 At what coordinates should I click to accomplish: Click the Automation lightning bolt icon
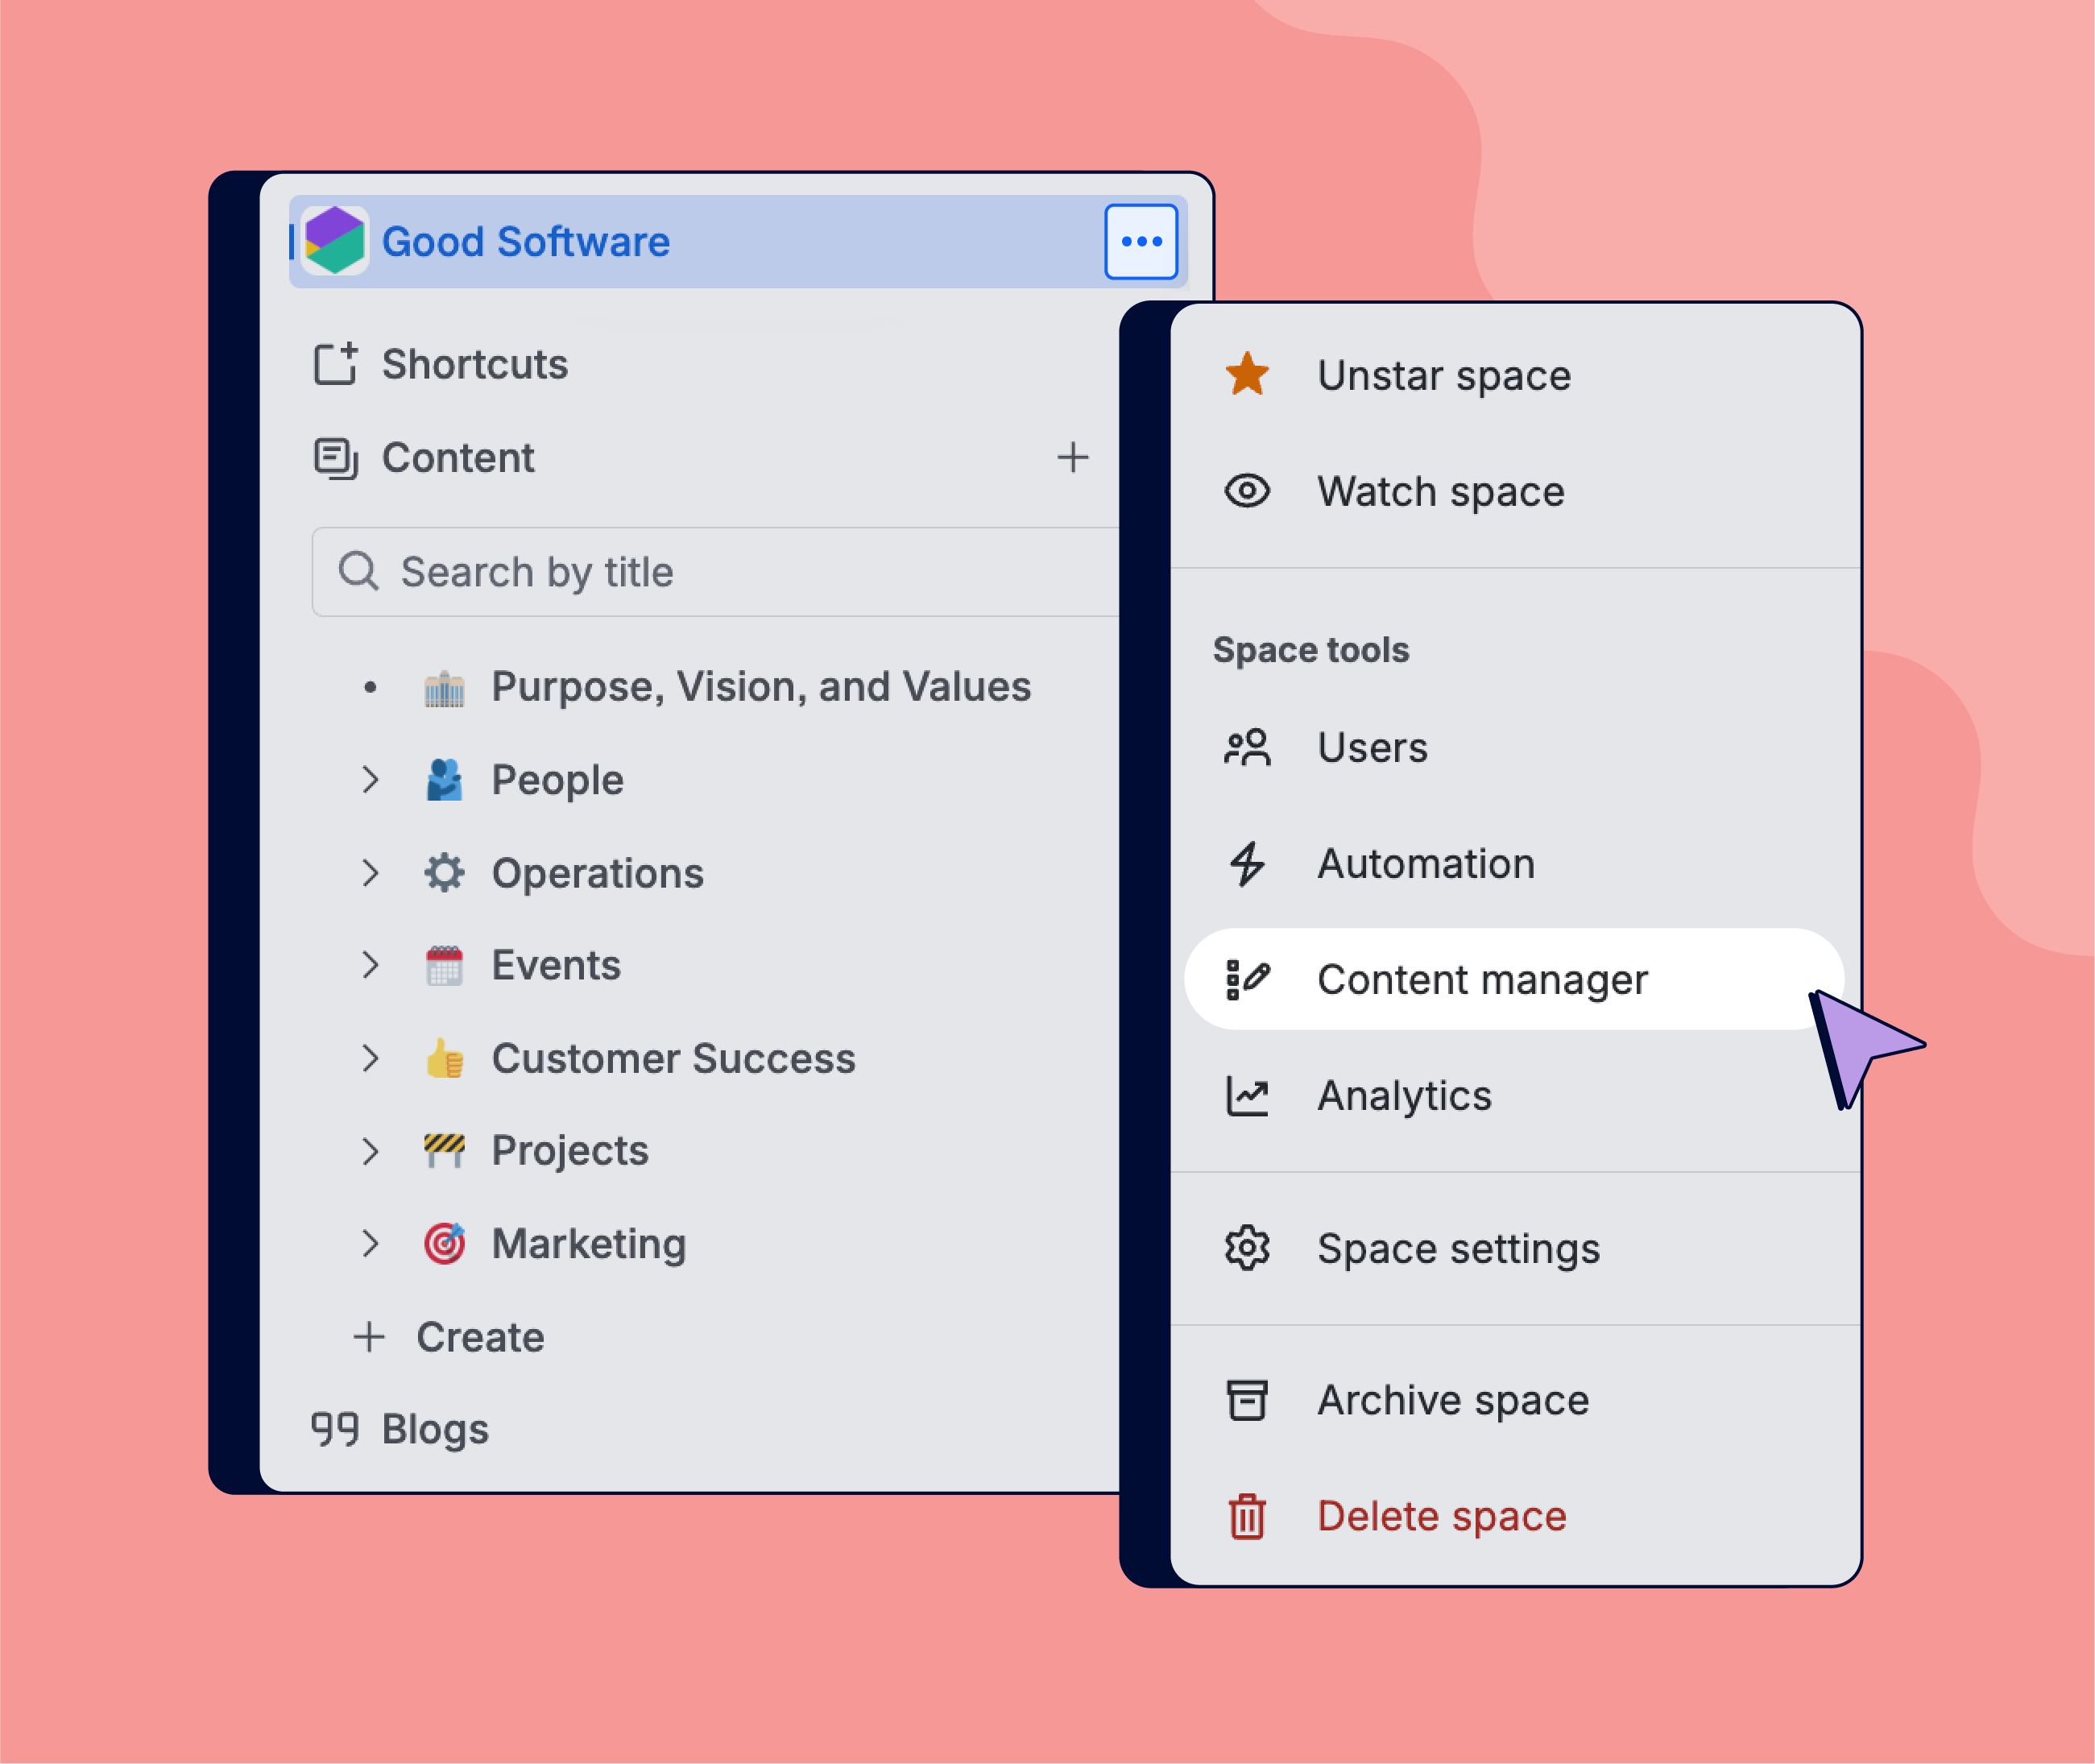click(x=1246, y=864)
